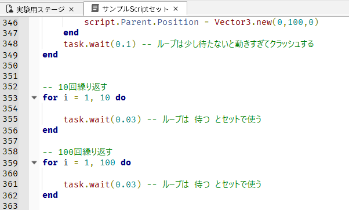The height and width of the screenshot is (210, 349).
Task: Click line number 355 in the gutter
Action: point(10,119)
